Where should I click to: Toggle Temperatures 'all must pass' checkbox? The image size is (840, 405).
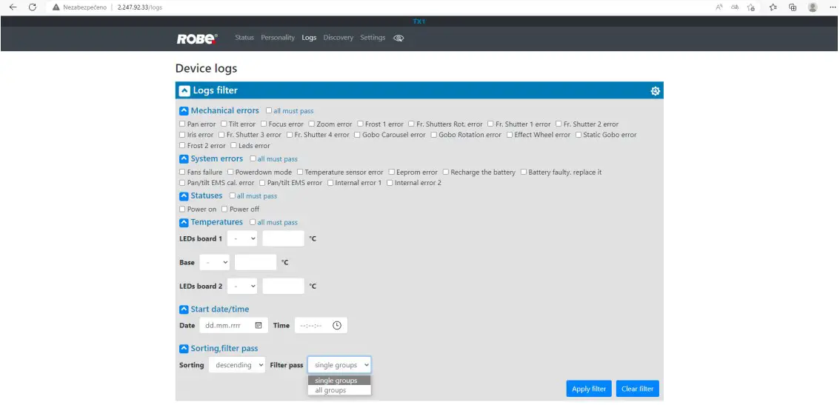(253, 222)
